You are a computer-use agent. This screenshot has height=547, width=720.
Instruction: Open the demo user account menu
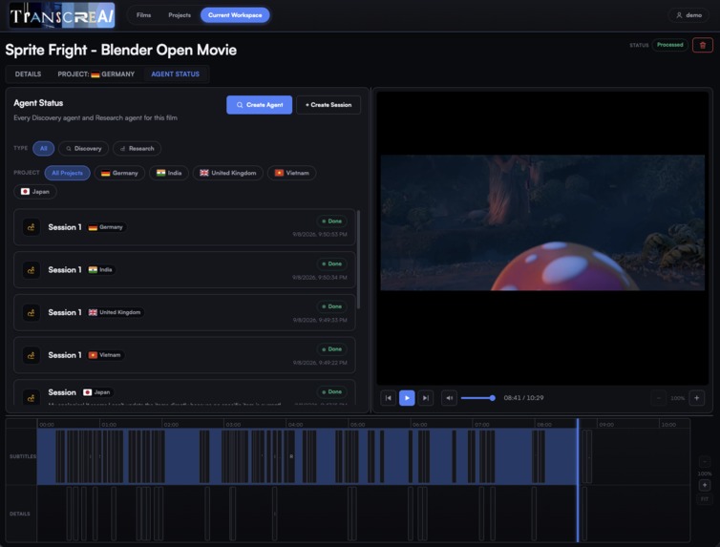pos(688,15)
